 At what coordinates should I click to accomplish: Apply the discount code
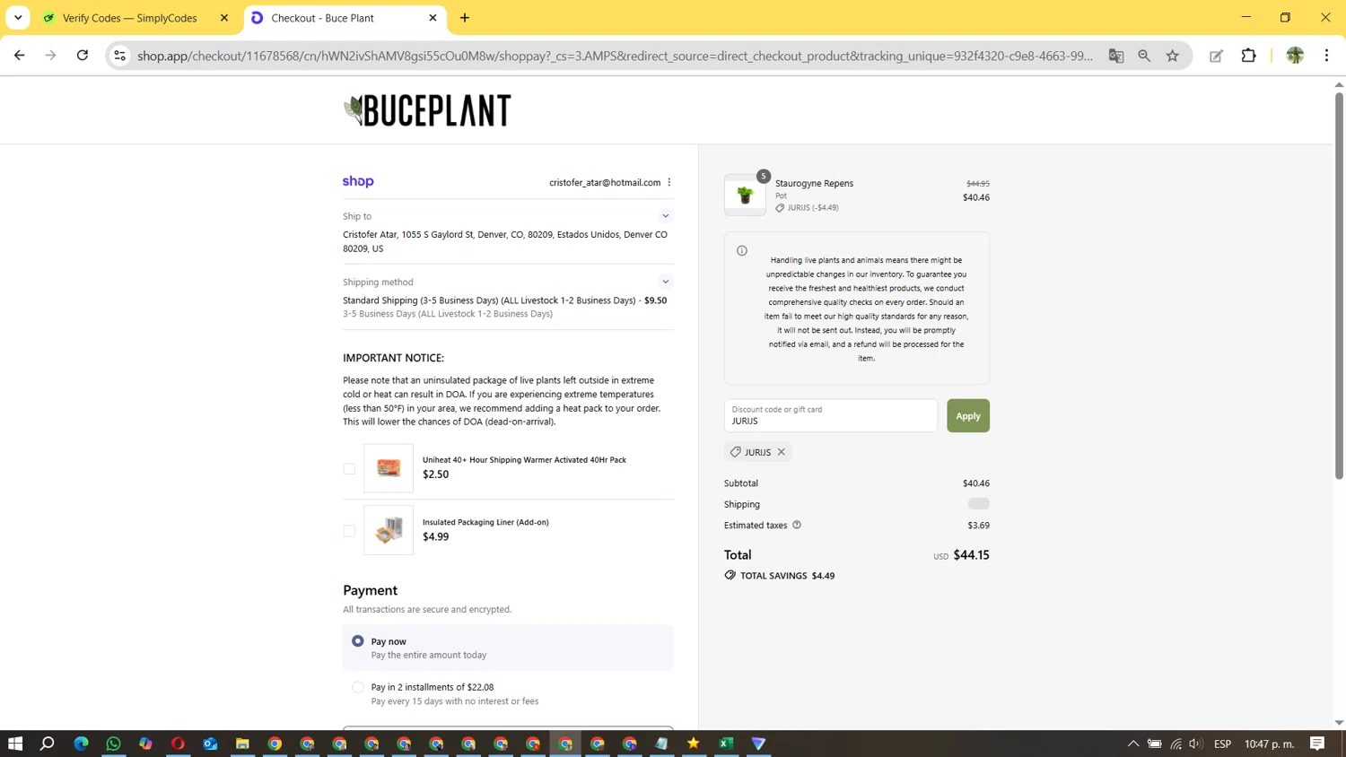tap(968, 415)
